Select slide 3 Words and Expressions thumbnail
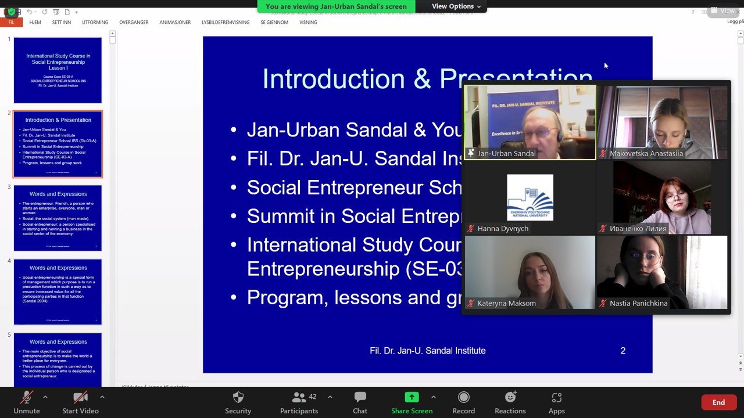This screenshot has width=744, height=418. [58, 218]
